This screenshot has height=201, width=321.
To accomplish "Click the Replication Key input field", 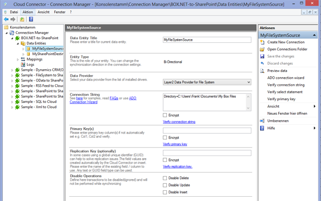I will click(x=207, y=153).
